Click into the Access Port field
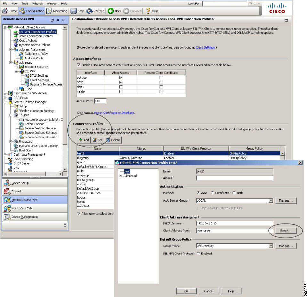The width and height of the screenshot is (308, 297). click(100, 101)
